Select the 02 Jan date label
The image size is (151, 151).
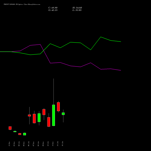coord(19,144)
